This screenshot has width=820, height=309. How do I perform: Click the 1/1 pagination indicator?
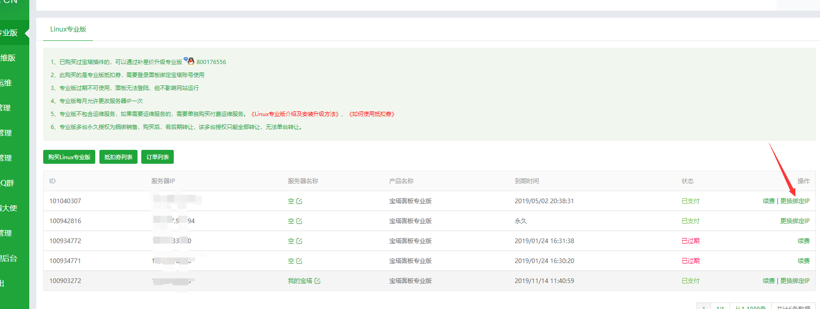click(x=720, y=307)
